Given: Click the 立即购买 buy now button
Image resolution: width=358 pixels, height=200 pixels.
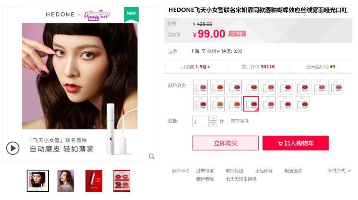Looking at the screenshot, I should (x=226, y=143).
